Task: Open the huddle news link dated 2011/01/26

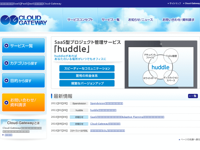Action: [x=103, y=110]
